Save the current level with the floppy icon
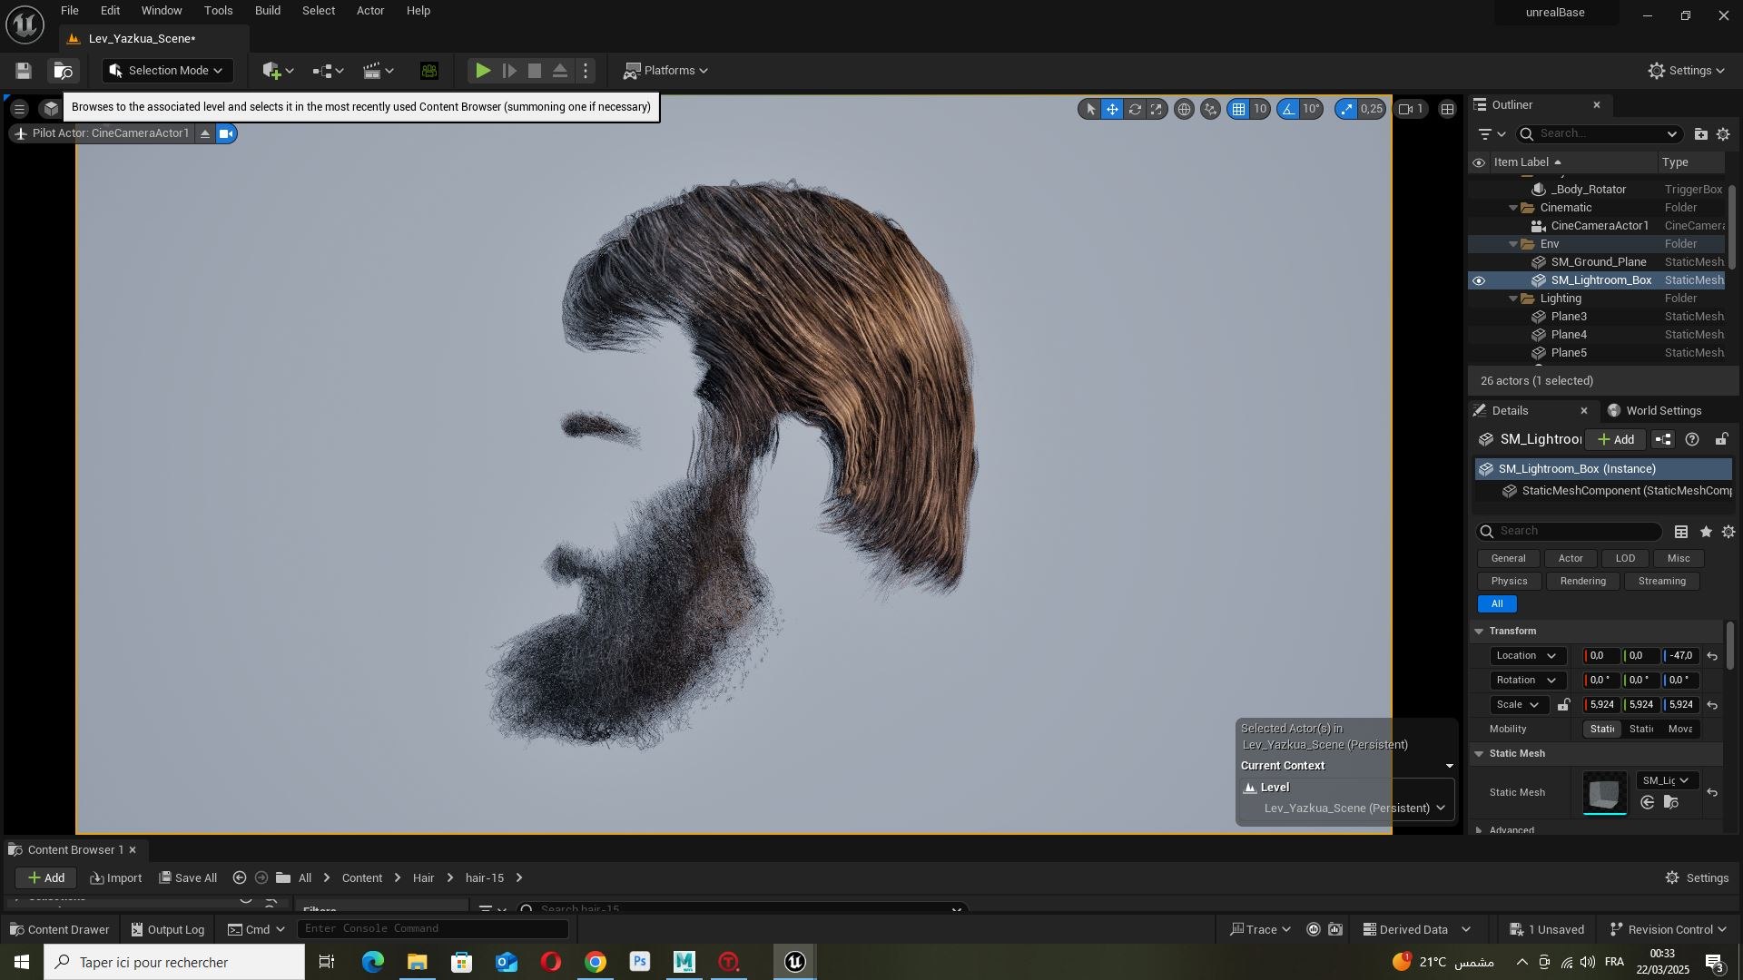 pos(24,71)
